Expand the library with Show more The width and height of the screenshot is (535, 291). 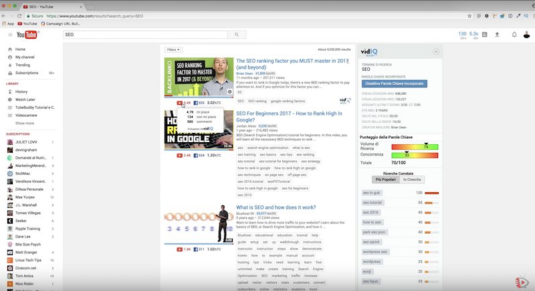point(25,123)
